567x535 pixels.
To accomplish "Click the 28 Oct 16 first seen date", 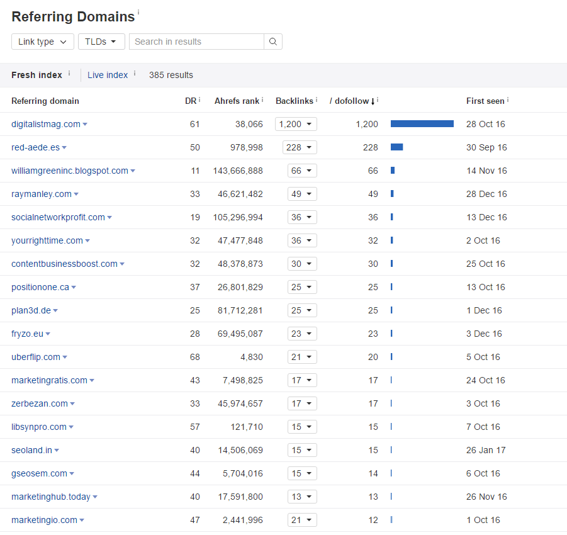I will click(x=486, y=124).
